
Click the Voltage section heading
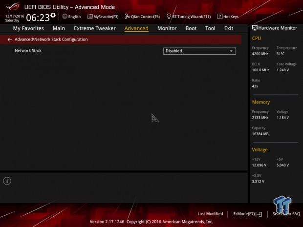(x=260, y=150)
